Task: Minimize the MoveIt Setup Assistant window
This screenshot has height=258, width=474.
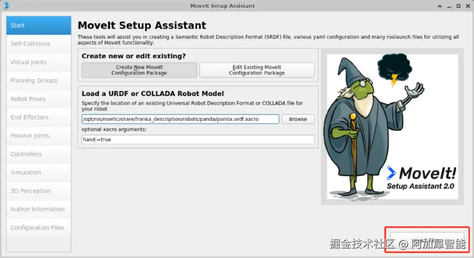Action: (449, 6)
